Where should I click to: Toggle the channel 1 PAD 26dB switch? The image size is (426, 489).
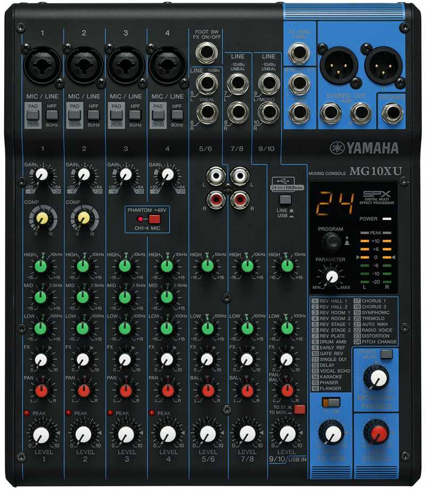tap(32, 115)
